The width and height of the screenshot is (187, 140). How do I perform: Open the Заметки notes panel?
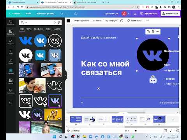click(73, 131)
